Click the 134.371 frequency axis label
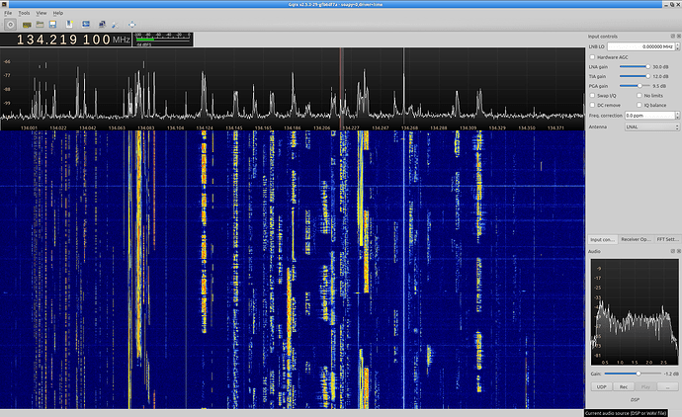Screen dimensions: 682x417 555,127
